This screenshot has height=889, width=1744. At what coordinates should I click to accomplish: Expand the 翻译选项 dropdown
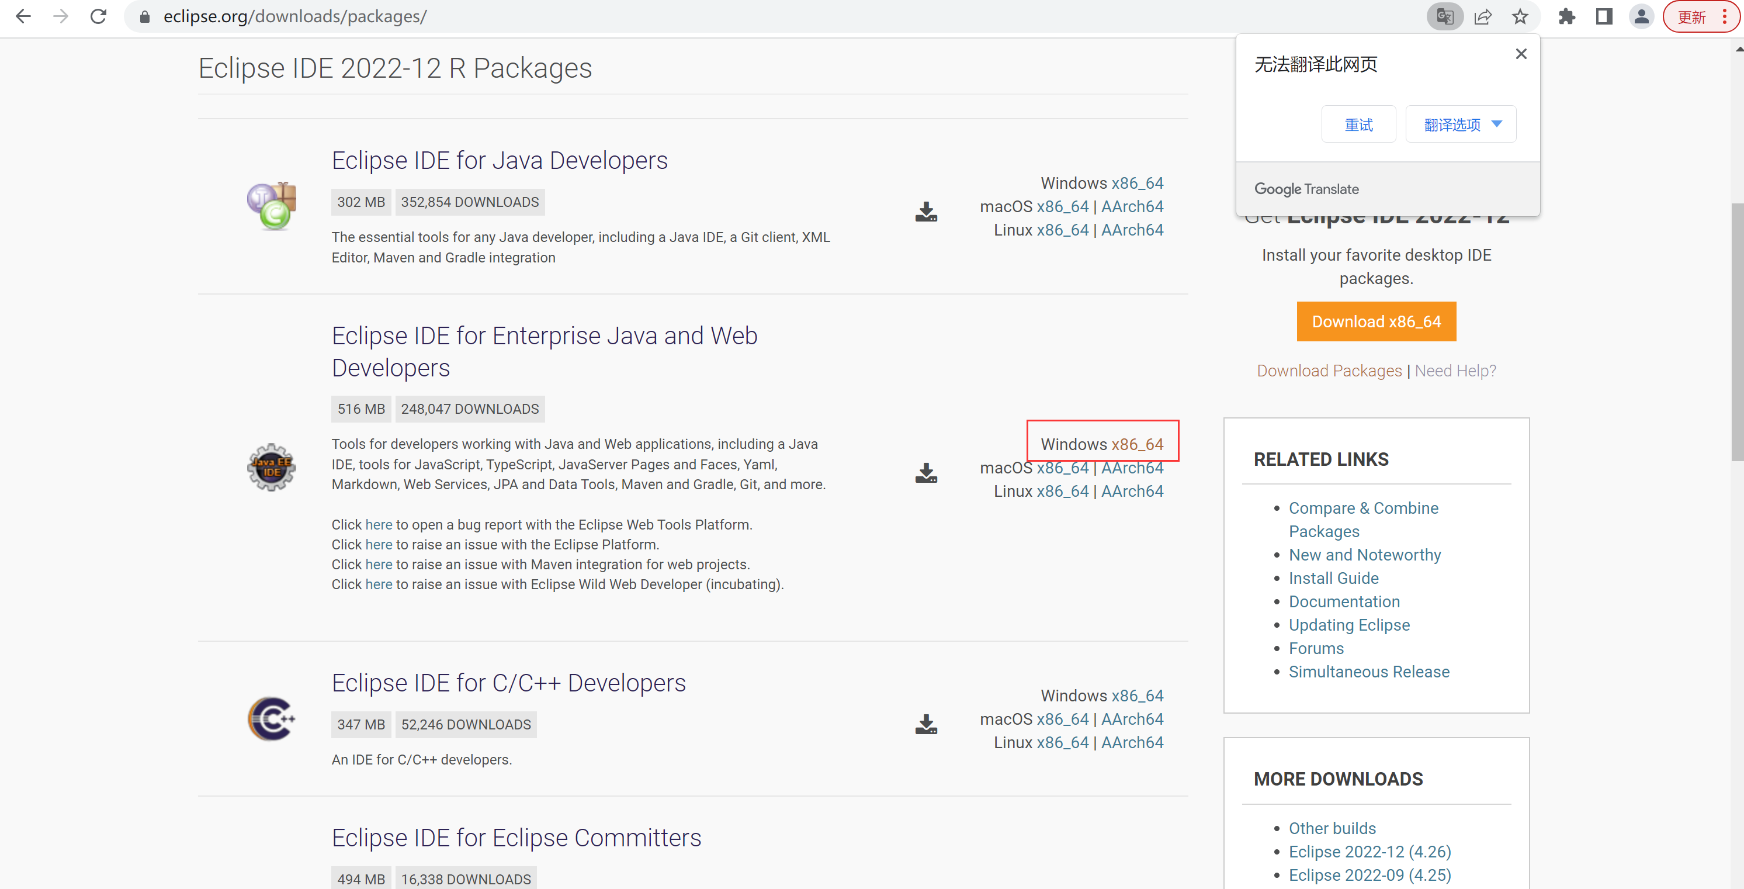pos(1460,124)
